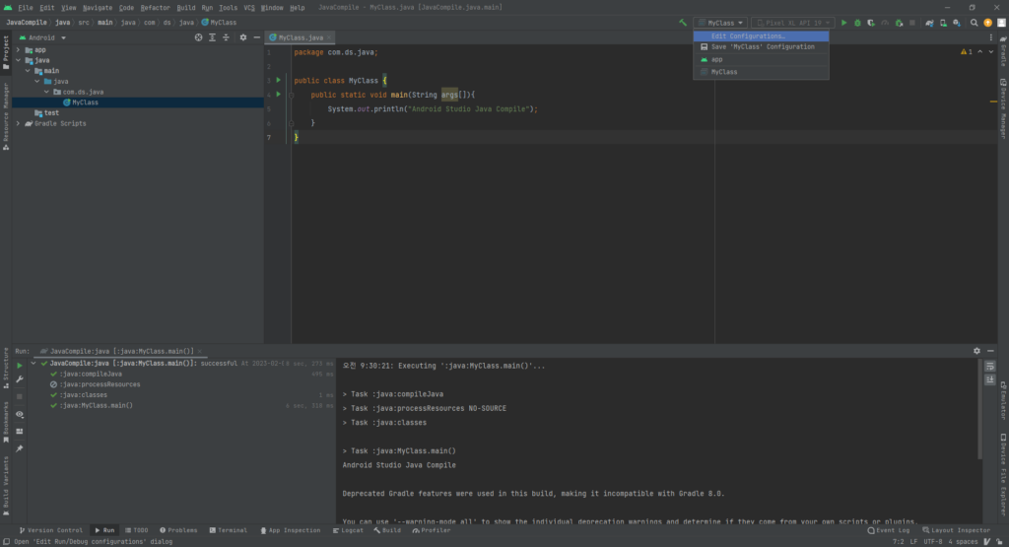Open Search Everywhere magnifier icon
Viewport: 1009px width, 547px height.
tap(975, 23)
